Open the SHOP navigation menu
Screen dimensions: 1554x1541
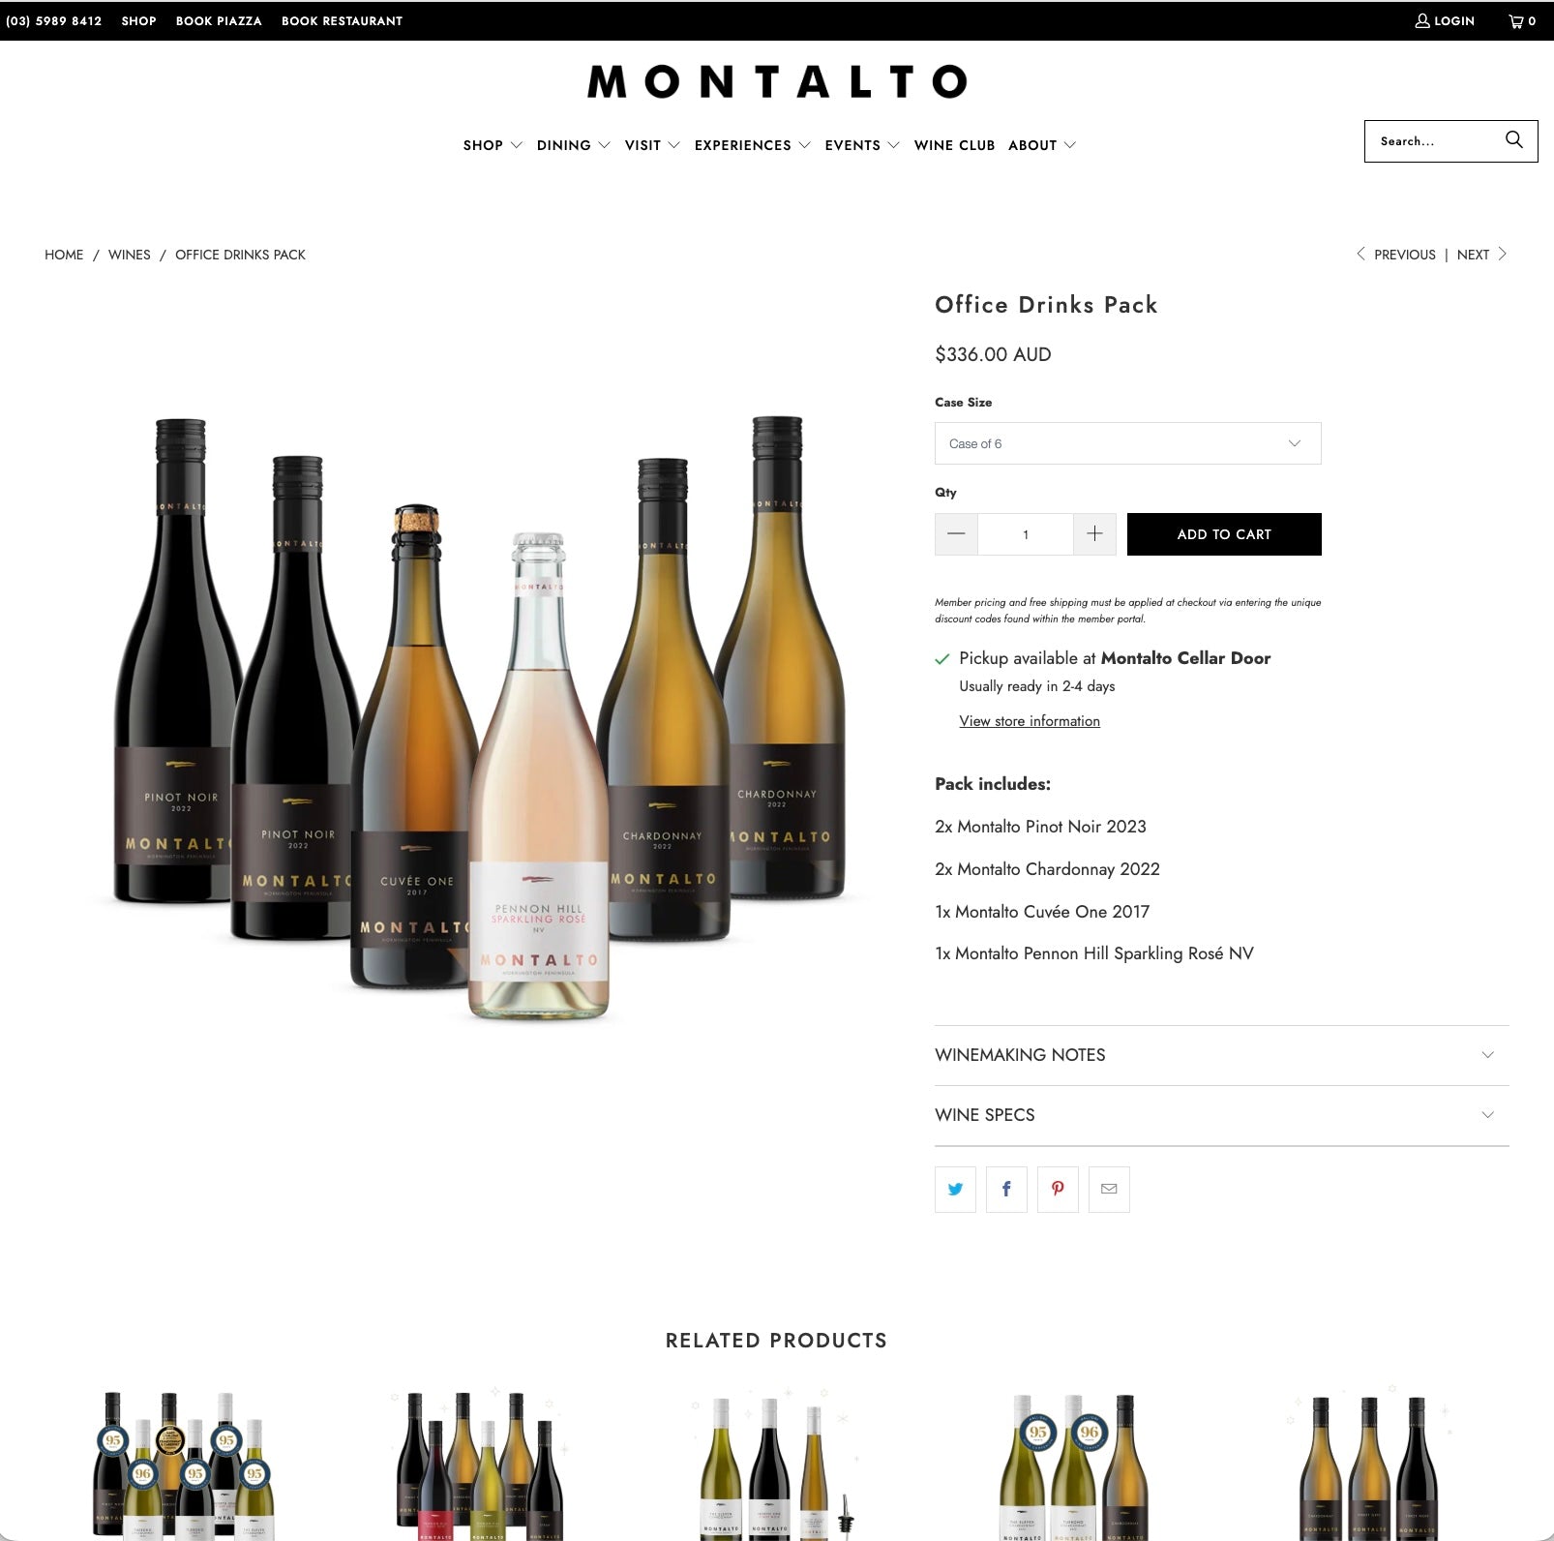[x=493, y=145]
